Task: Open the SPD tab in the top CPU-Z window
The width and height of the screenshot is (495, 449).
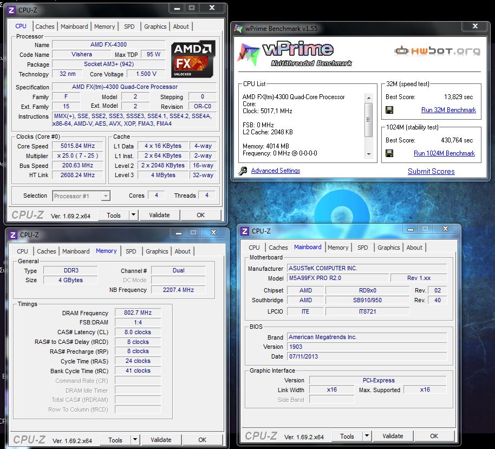Action: point(129,27)
